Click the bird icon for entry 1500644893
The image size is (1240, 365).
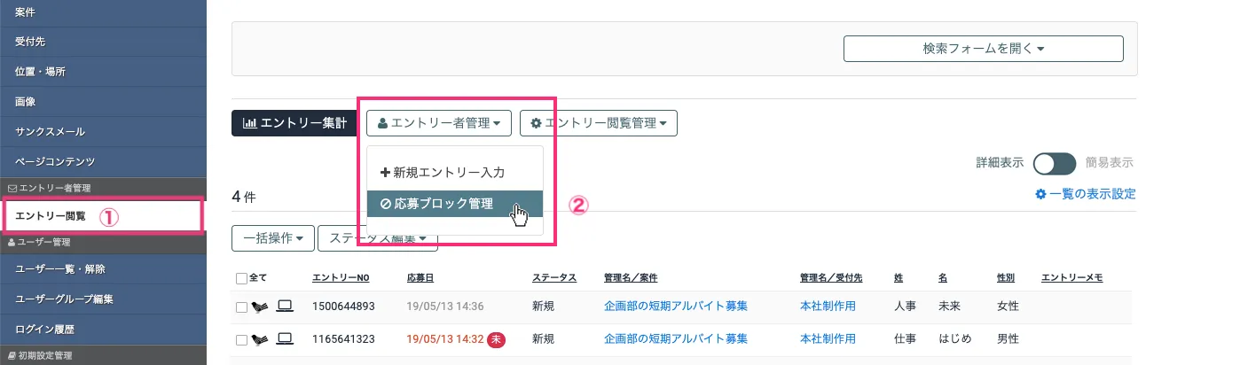[260, 307]
